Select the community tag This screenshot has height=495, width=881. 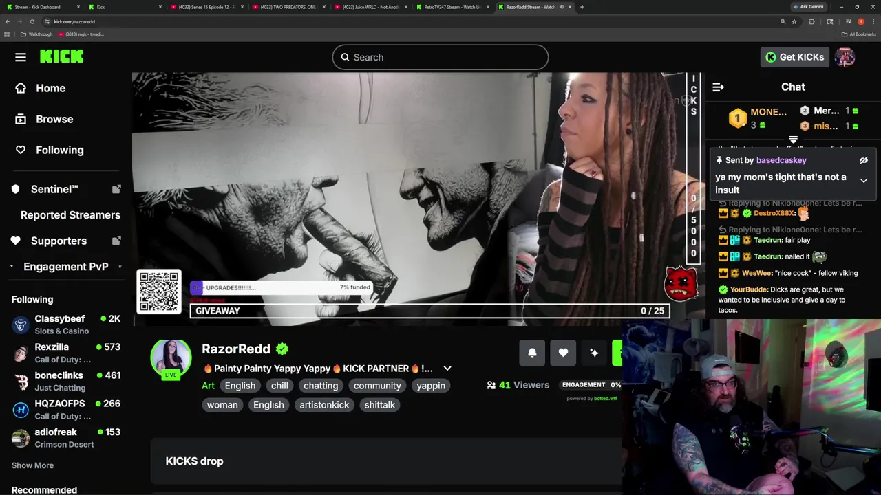(x=377, y=386)
